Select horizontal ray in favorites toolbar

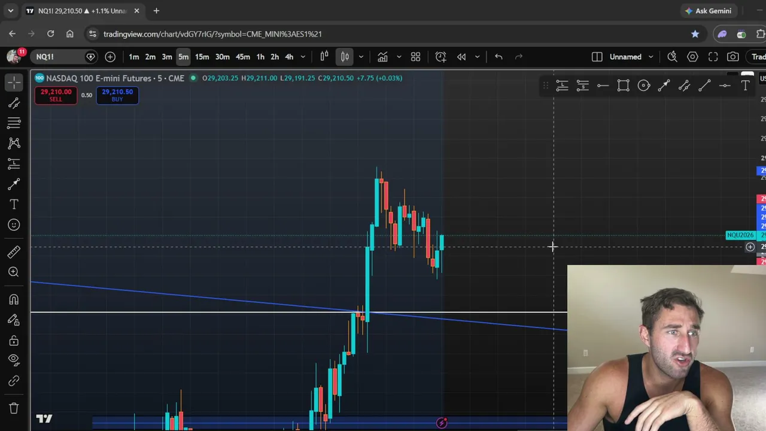click(603, 86)
